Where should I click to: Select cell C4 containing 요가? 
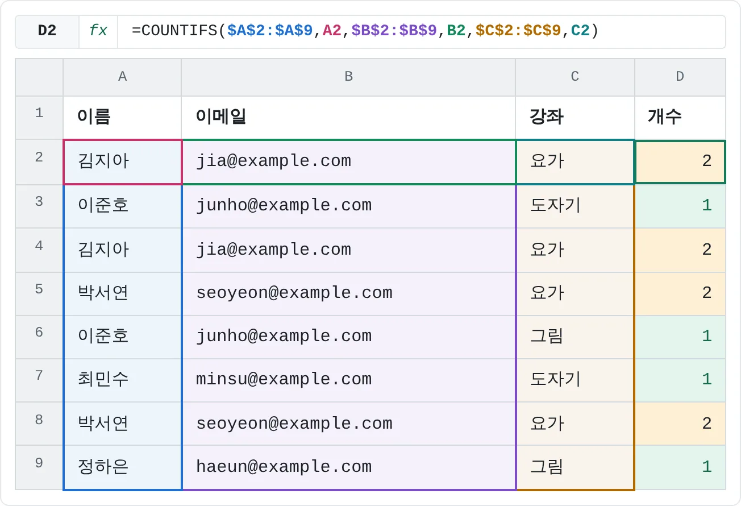[575, 250]
